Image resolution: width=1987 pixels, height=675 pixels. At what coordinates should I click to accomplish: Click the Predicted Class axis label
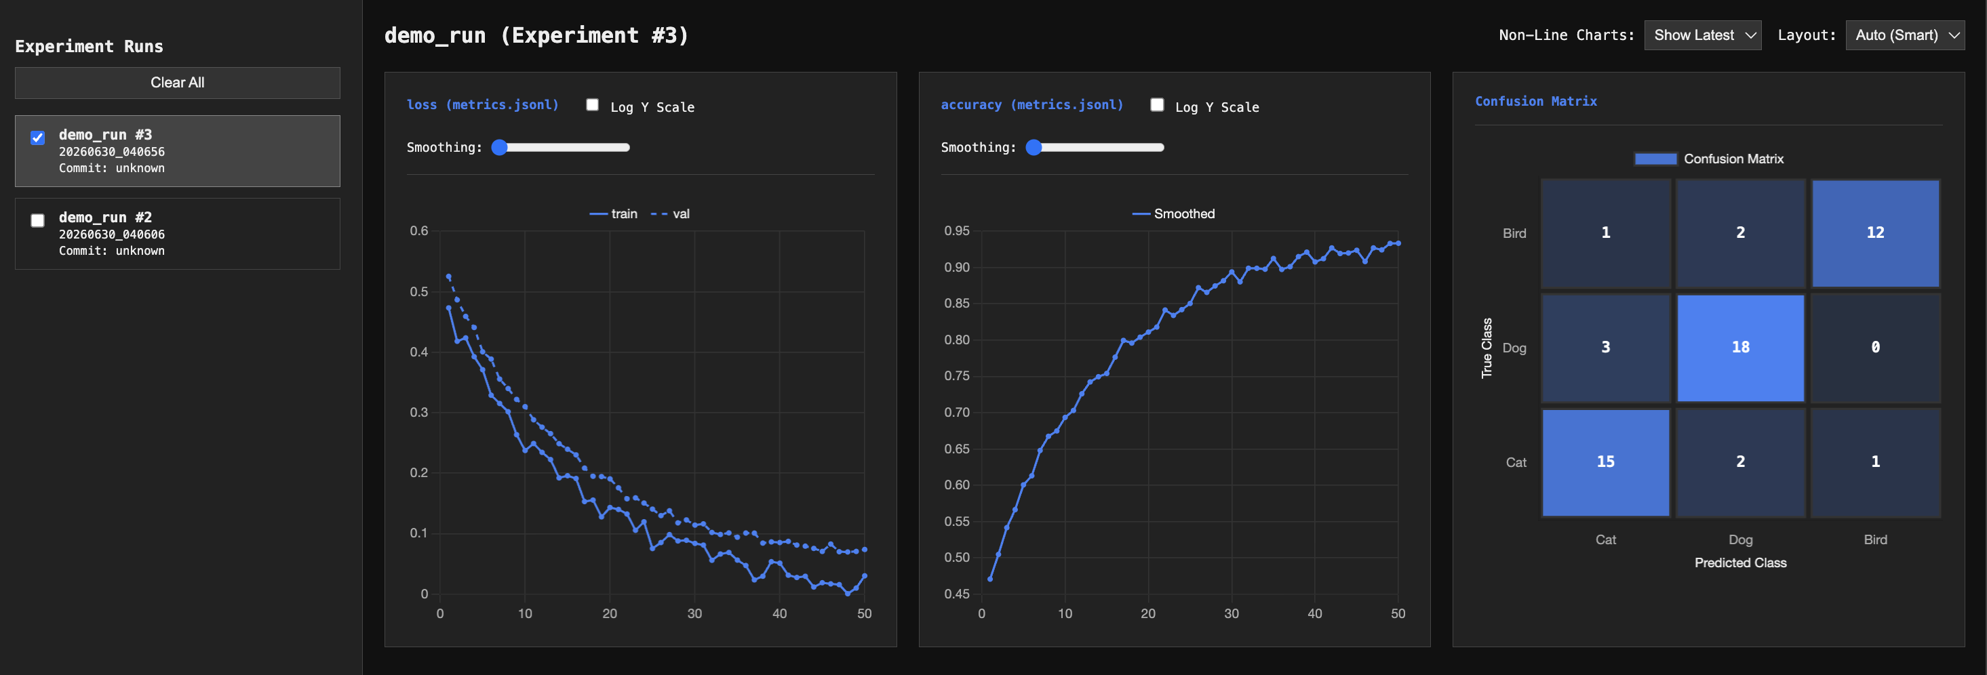(1740, 563)
